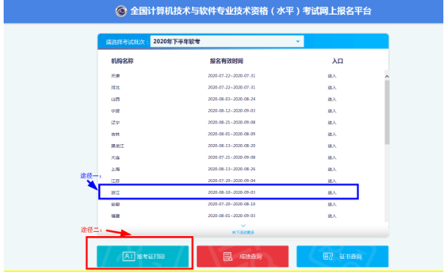Click 进入 link for 江苏 row
Viewport: 447px width, 272px height.
[332, 181]
